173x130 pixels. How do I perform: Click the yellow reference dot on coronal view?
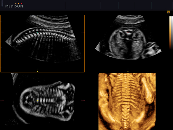[x=38, y=101]
